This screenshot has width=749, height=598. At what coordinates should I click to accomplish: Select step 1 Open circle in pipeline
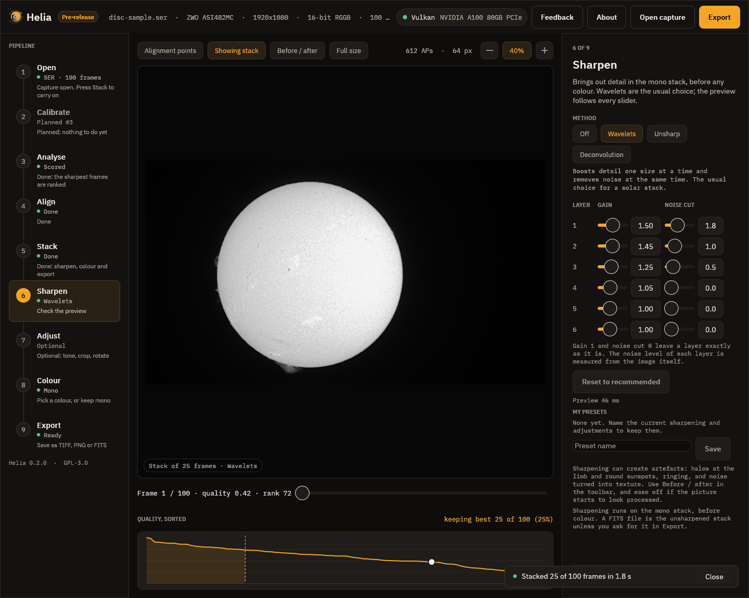(23, 72)
